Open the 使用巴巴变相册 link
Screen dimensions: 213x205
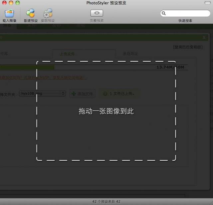point(188,47)
